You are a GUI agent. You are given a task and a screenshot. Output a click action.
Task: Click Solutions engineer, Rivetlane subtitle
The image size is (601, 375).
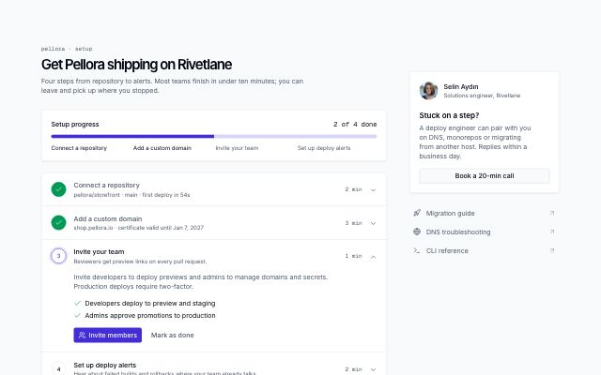482,96
